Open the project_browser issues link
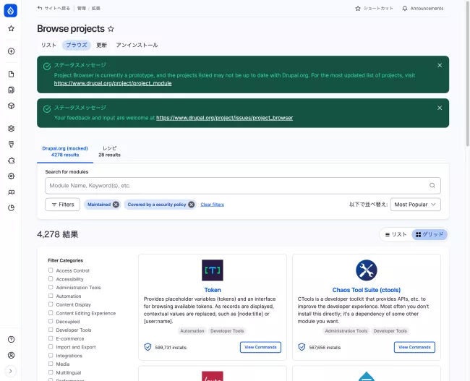This screenshot has width=470, height=381. (x=224, y=118)
